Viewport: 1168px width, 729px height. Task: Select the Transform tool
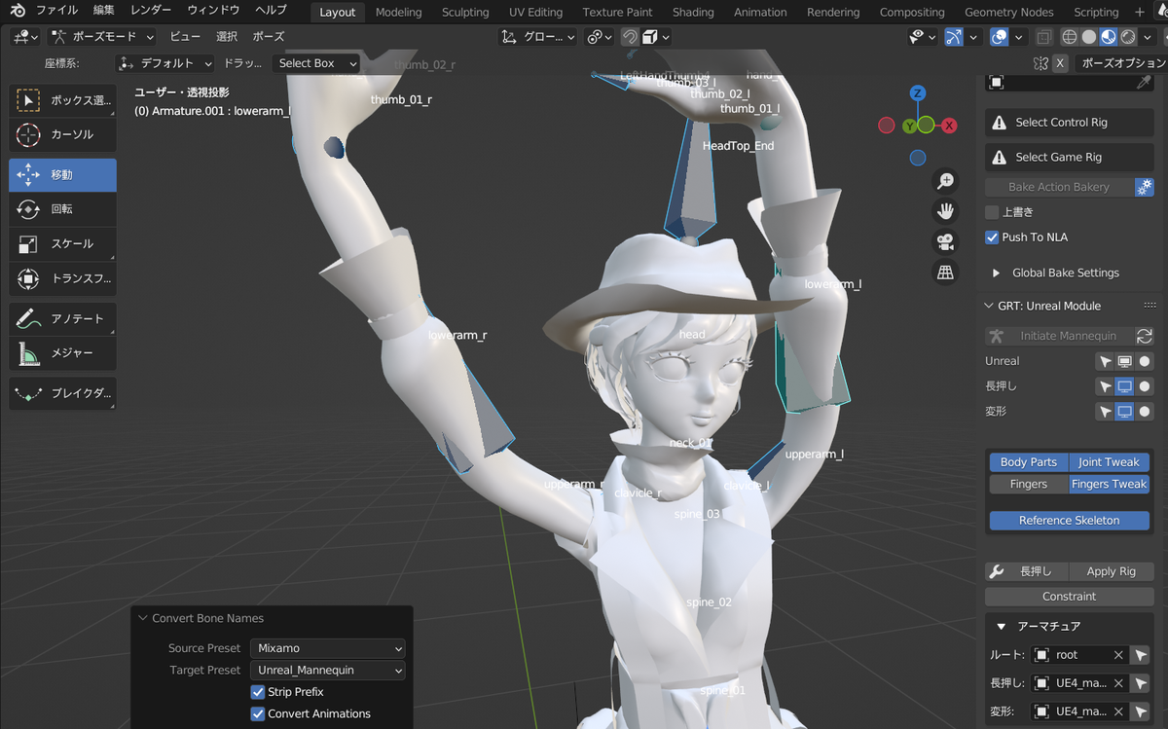61,278
